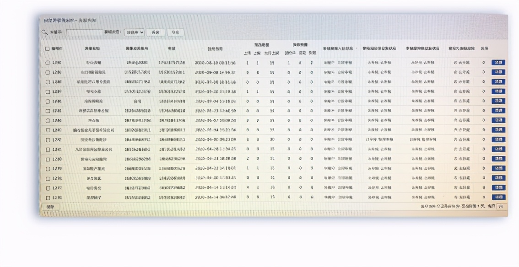Open the filter dropdown next to the keyword field
This screenshot has height=267, width=519.
pyautogui.click(x=134, y=32)
